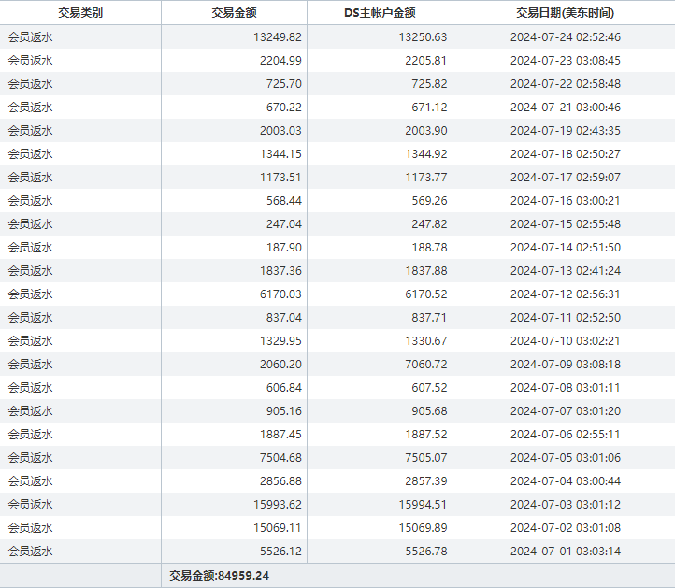
Task: Select transaction amount 568.44
Action: (x=284, y=201)
